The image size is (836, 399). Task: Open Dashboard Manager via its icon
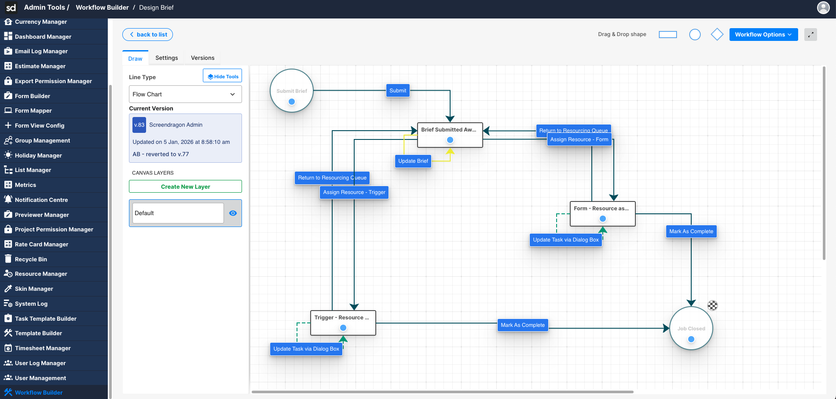coord(8,37)
